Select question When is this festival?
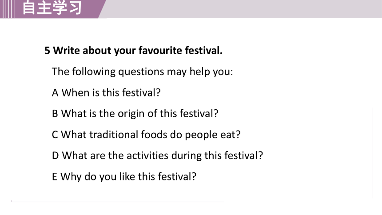 [111, 93]
